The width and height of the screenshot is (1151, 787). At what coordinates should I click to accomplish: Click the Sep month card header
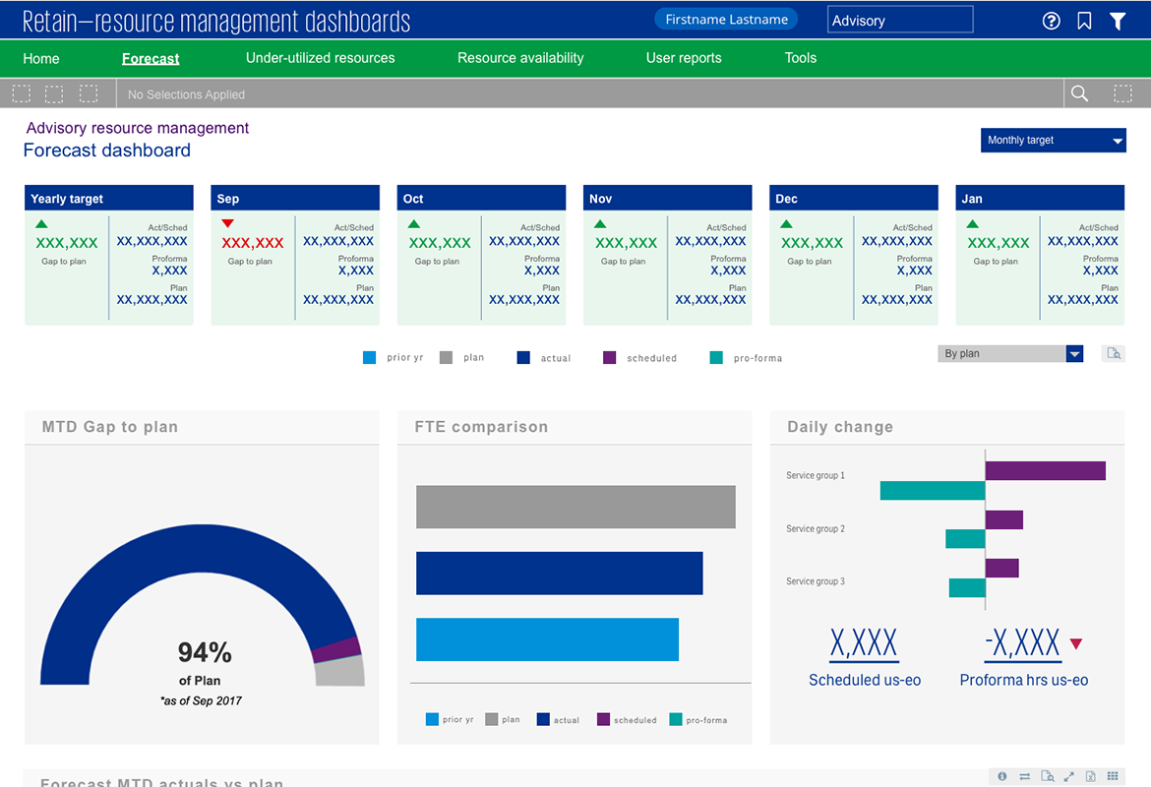[x=295, y=198]
